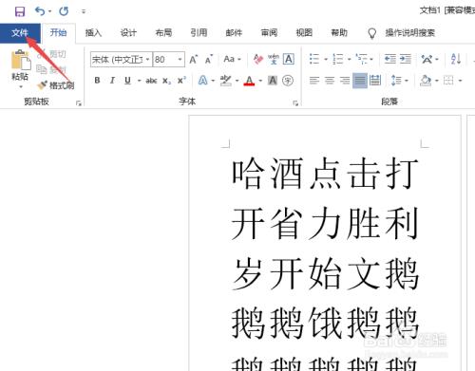
Task: Click the Enclosed Character 字 icon
Action: point(288,81)
